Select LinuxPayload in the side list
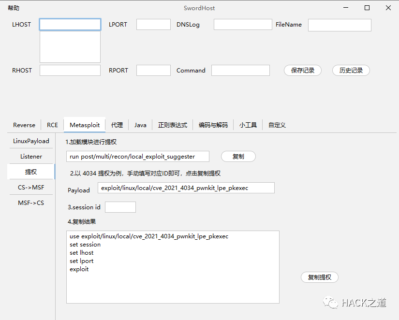This screenshot has width=399, height=320. [31, 141]
